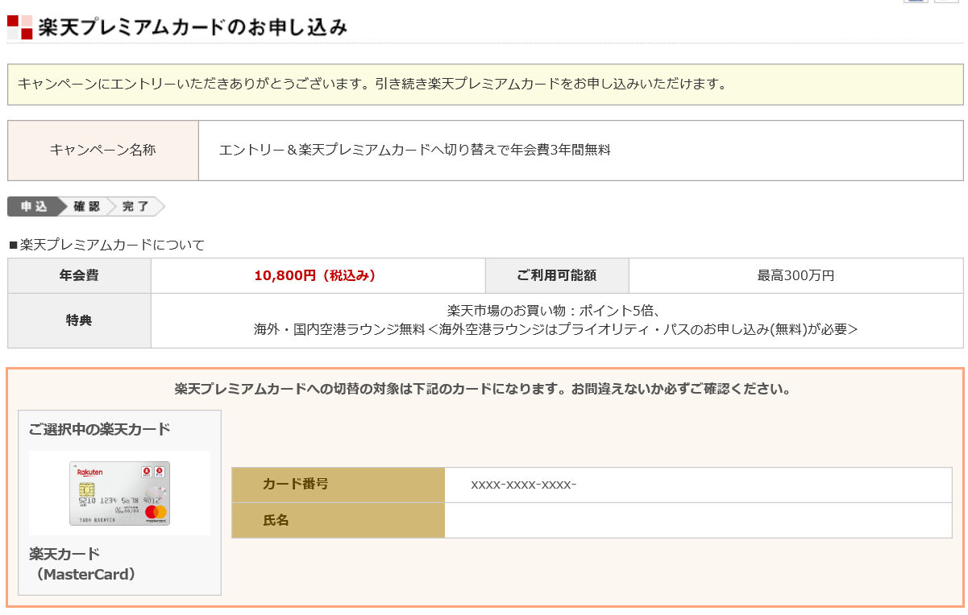968x615 pixels.
Task: Click the 楽天市場のお買い物：ポイント5倍 benefit text
Action: [556, 311]
